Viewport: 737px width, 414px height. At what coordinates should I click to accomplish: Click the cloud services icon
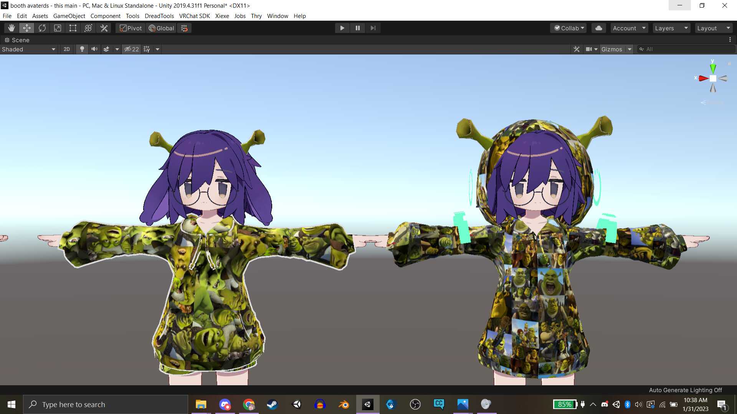click(598, 28)
